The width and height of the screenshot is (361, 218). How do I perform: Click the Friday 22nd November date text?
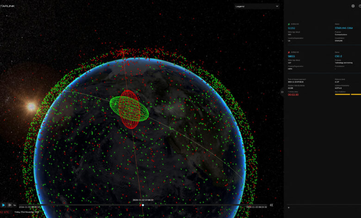pyautogui.click(x=27, y=212)
